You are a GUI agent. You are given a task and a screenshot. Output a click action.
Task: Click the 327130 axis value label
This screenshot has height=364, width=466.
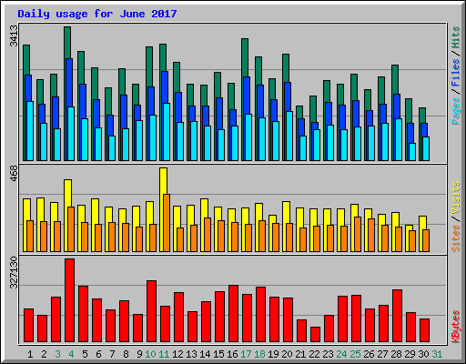click(x=14, y=272)
